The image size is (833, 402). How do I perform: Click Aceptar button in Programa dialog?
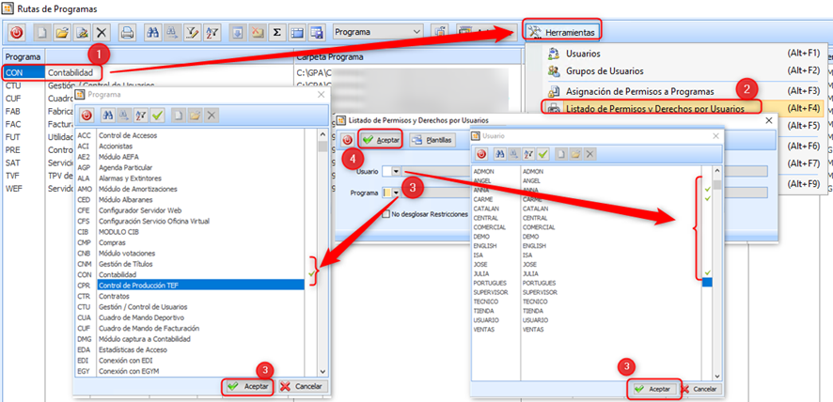(x=248, y=386)
